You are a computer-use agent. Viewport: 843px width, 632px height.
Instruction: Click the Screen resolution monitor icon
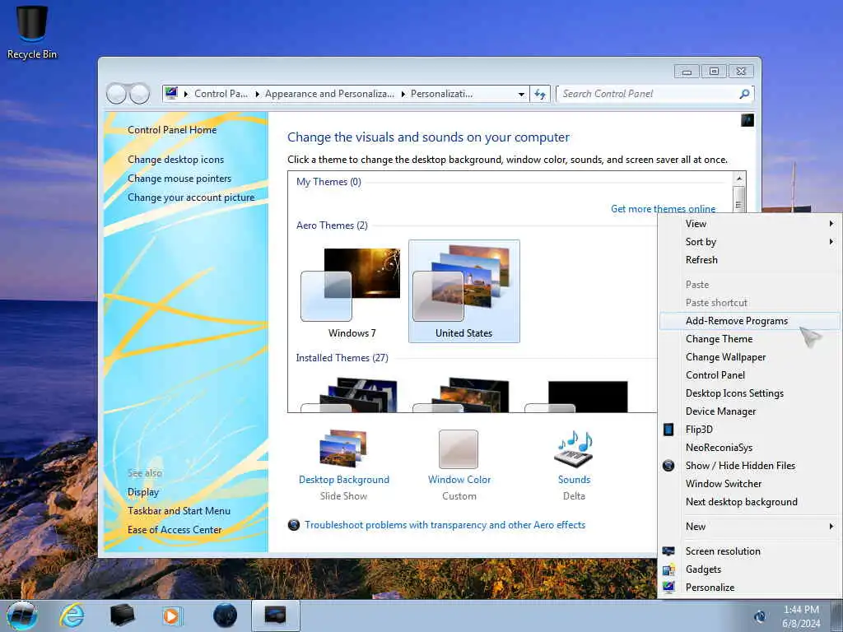click(668, 551)
